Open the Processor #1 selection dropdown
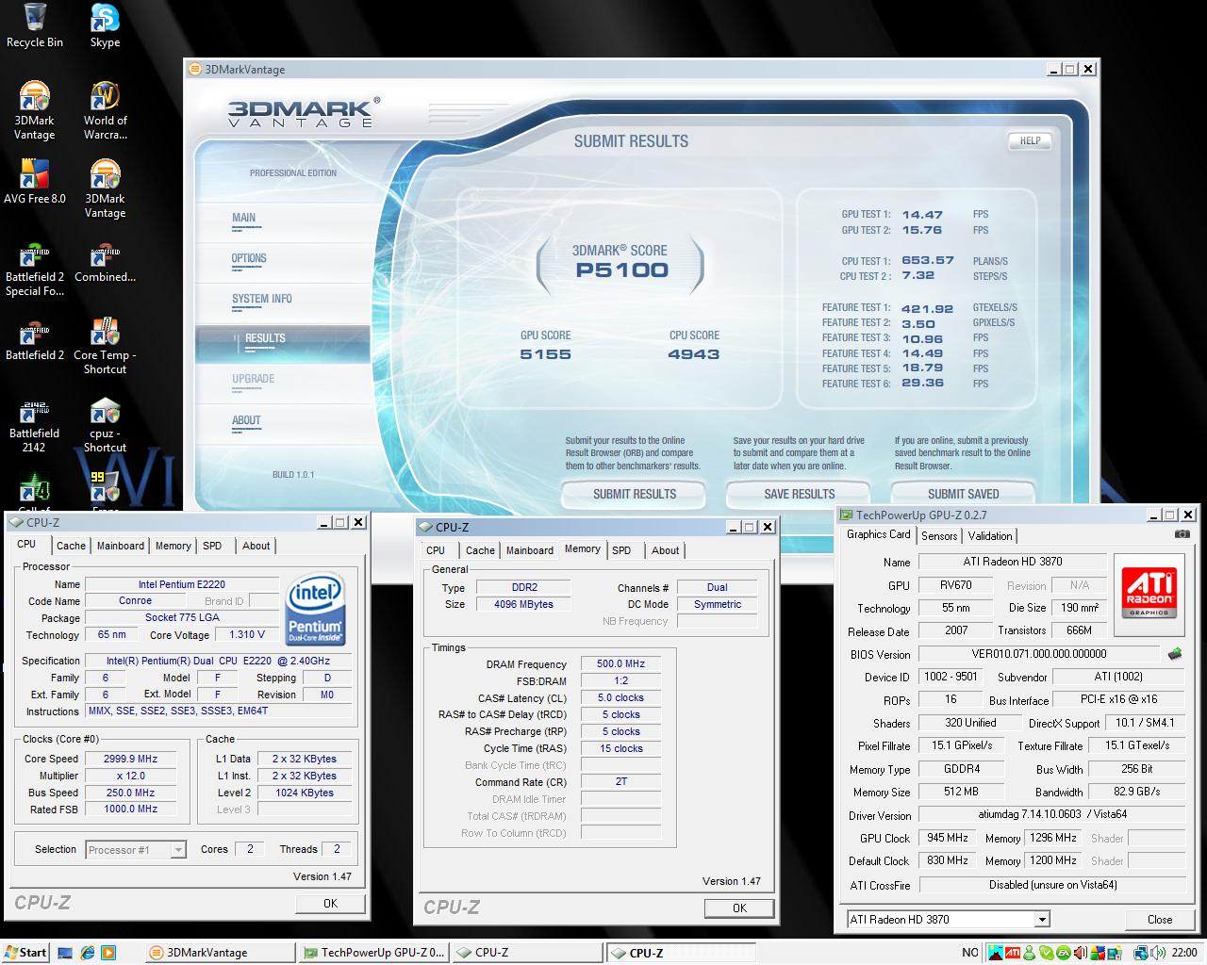The height and width of the screenshot is (965, 1207). coord(177,850)
